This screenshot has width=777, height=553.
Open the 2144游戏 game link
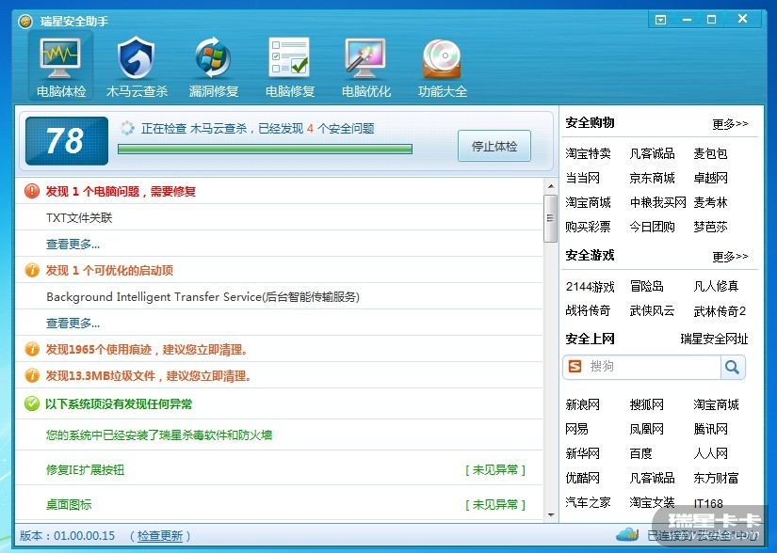(590, 287)
